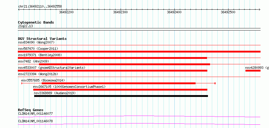Click the ruler's right end arrowhead

(260, 9)
